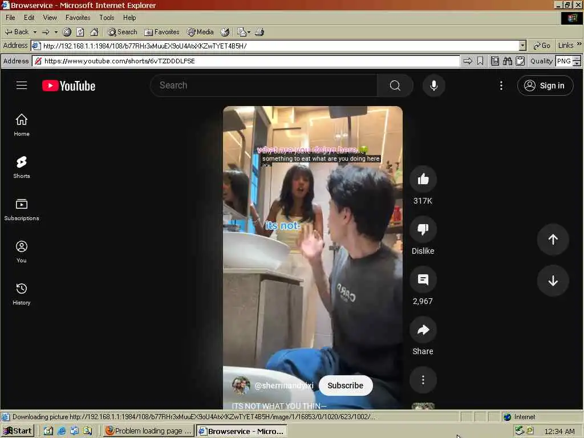584x438 pixels.
Task: Open the Forward history dropdown arrow
Action: [56, 32]
